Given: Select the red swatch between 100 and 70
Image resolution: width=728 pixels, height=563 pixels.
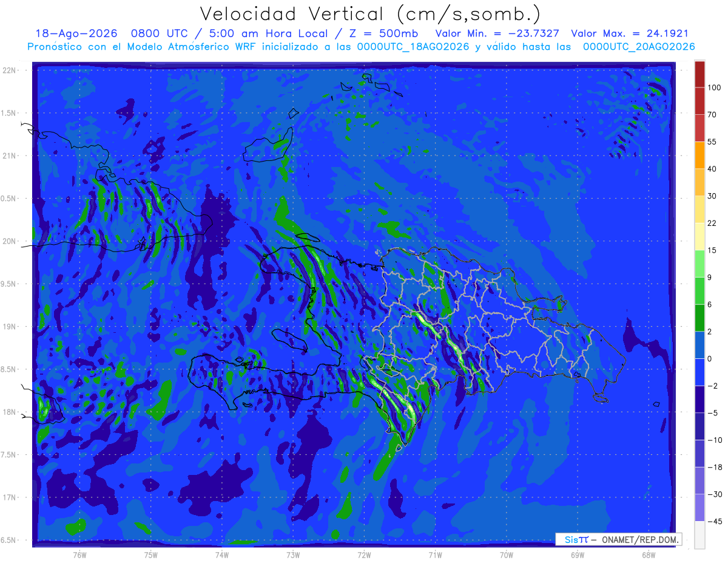Looking at the screenshot, I should tap(699, 101).
